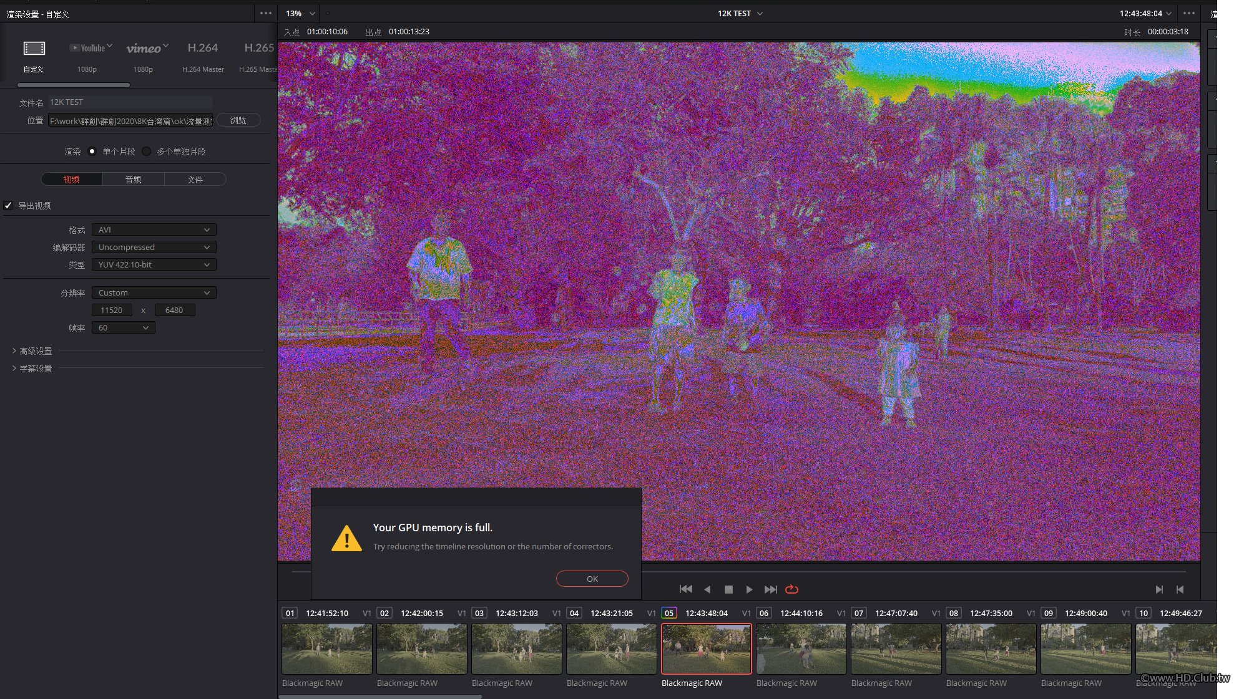This screenshot has height=699, width=1244.
Task: Toggle the red loop playback icon
Action: 791,589
